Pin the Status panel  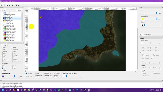click(162, 81)
